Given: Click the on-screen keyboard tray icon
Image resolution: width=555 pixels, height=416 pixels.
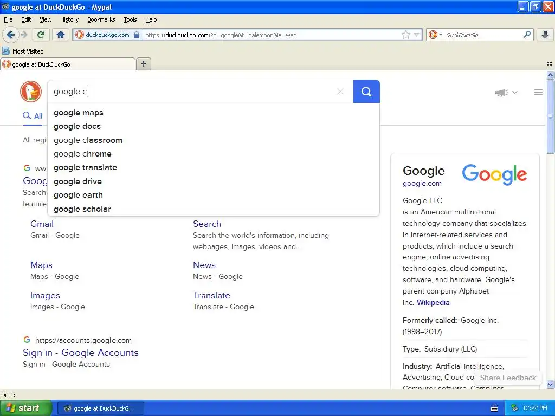Looking at the screenshot, I should click(x=494, y=408).
